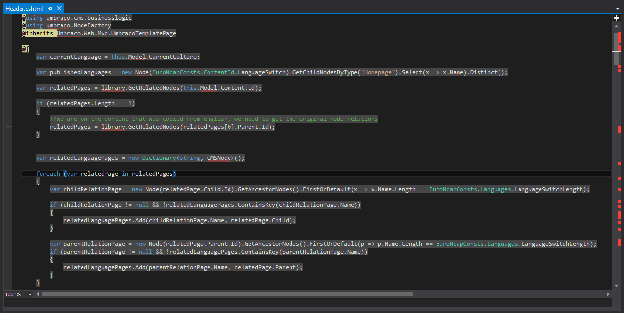Open the active documents dropdown arrow
The width and height of the screenshot is (624, 313).
pos(618,9)
